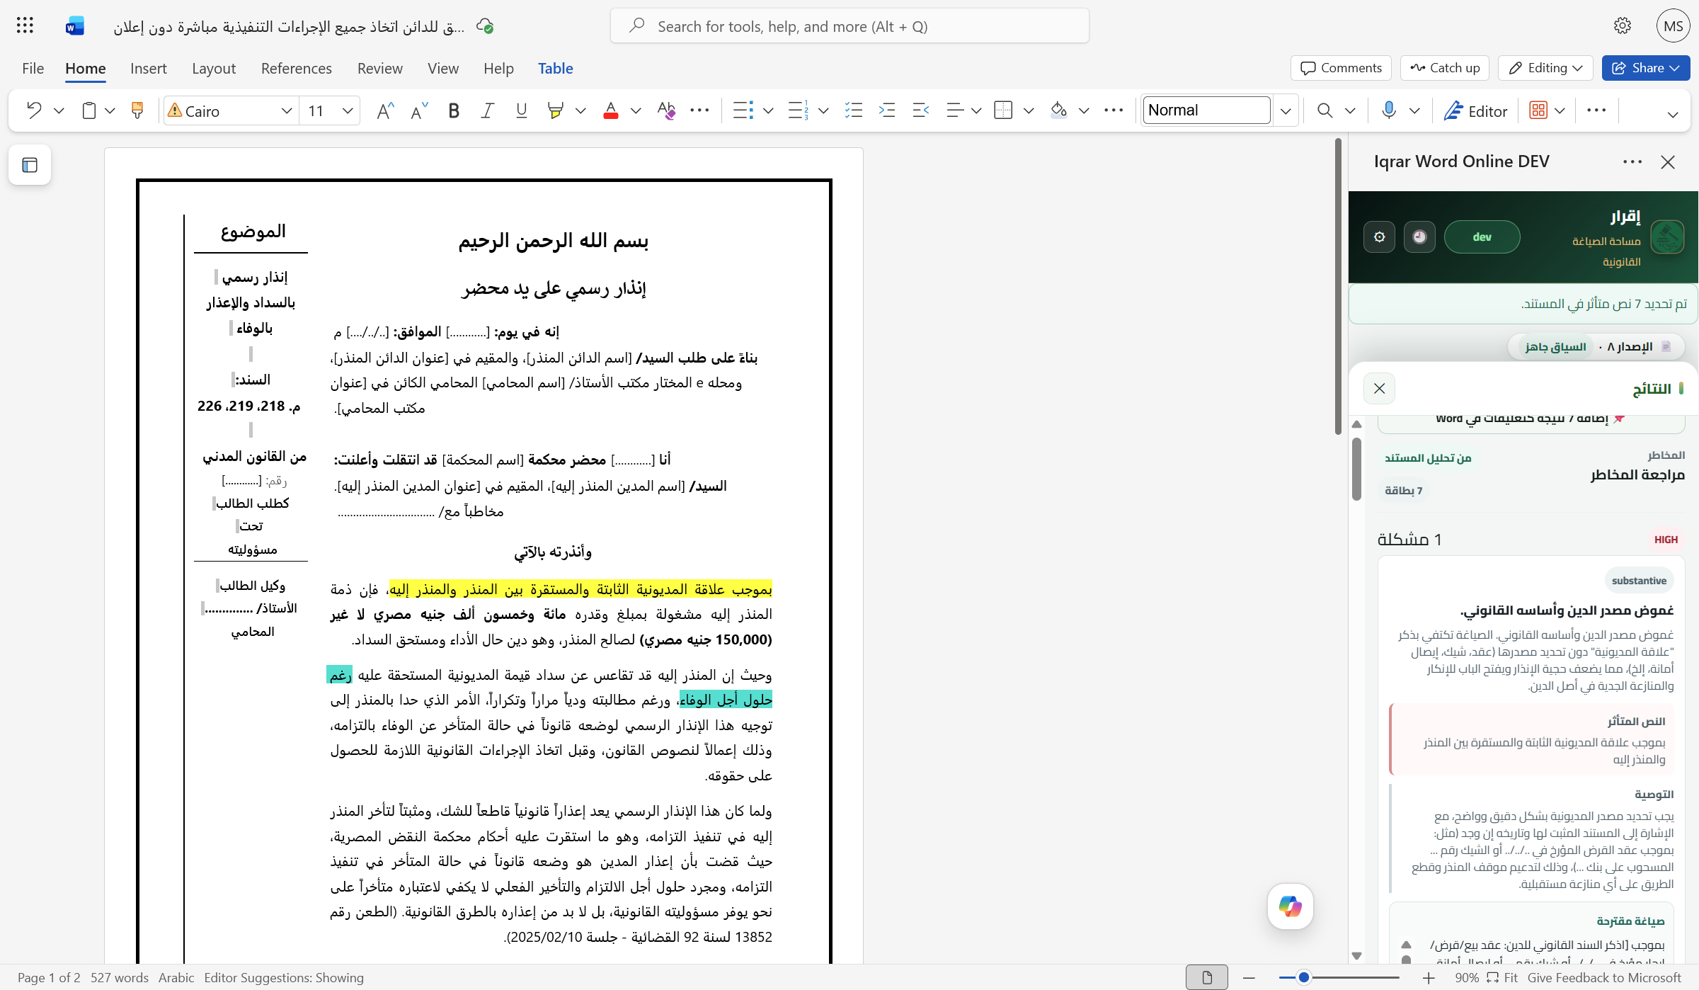The image size is (1699, 990).
Task: Increase font size with grow icon
Action: (x=385, y=110)
